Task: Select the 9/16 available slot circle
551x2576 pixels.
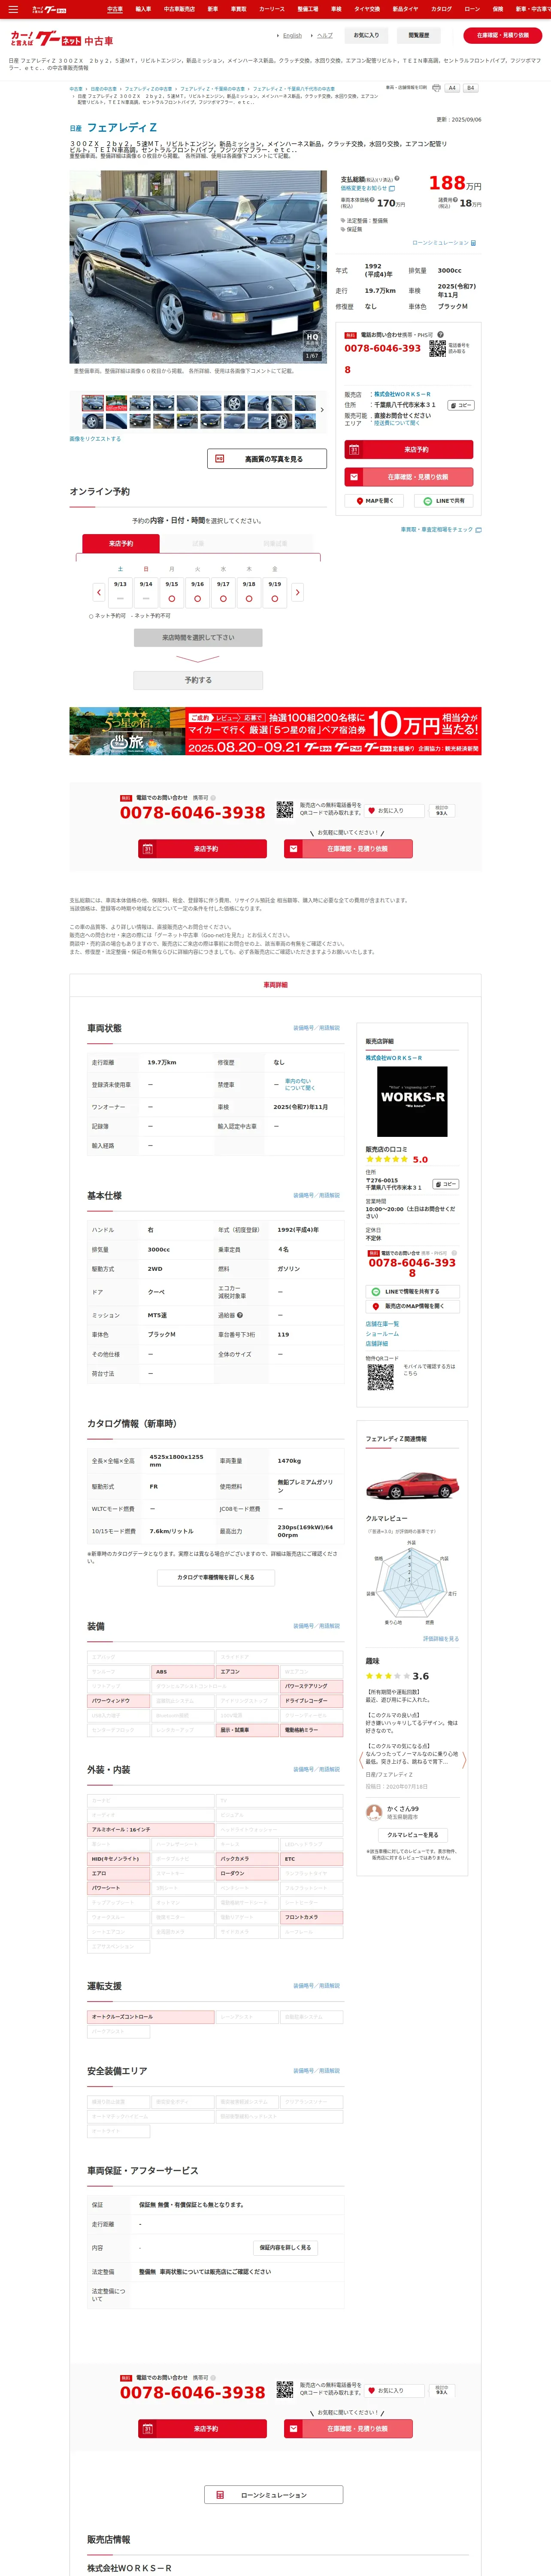Action: tap(197, 598)
